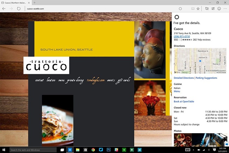Click Book at OpenTable link

(185, 102)
